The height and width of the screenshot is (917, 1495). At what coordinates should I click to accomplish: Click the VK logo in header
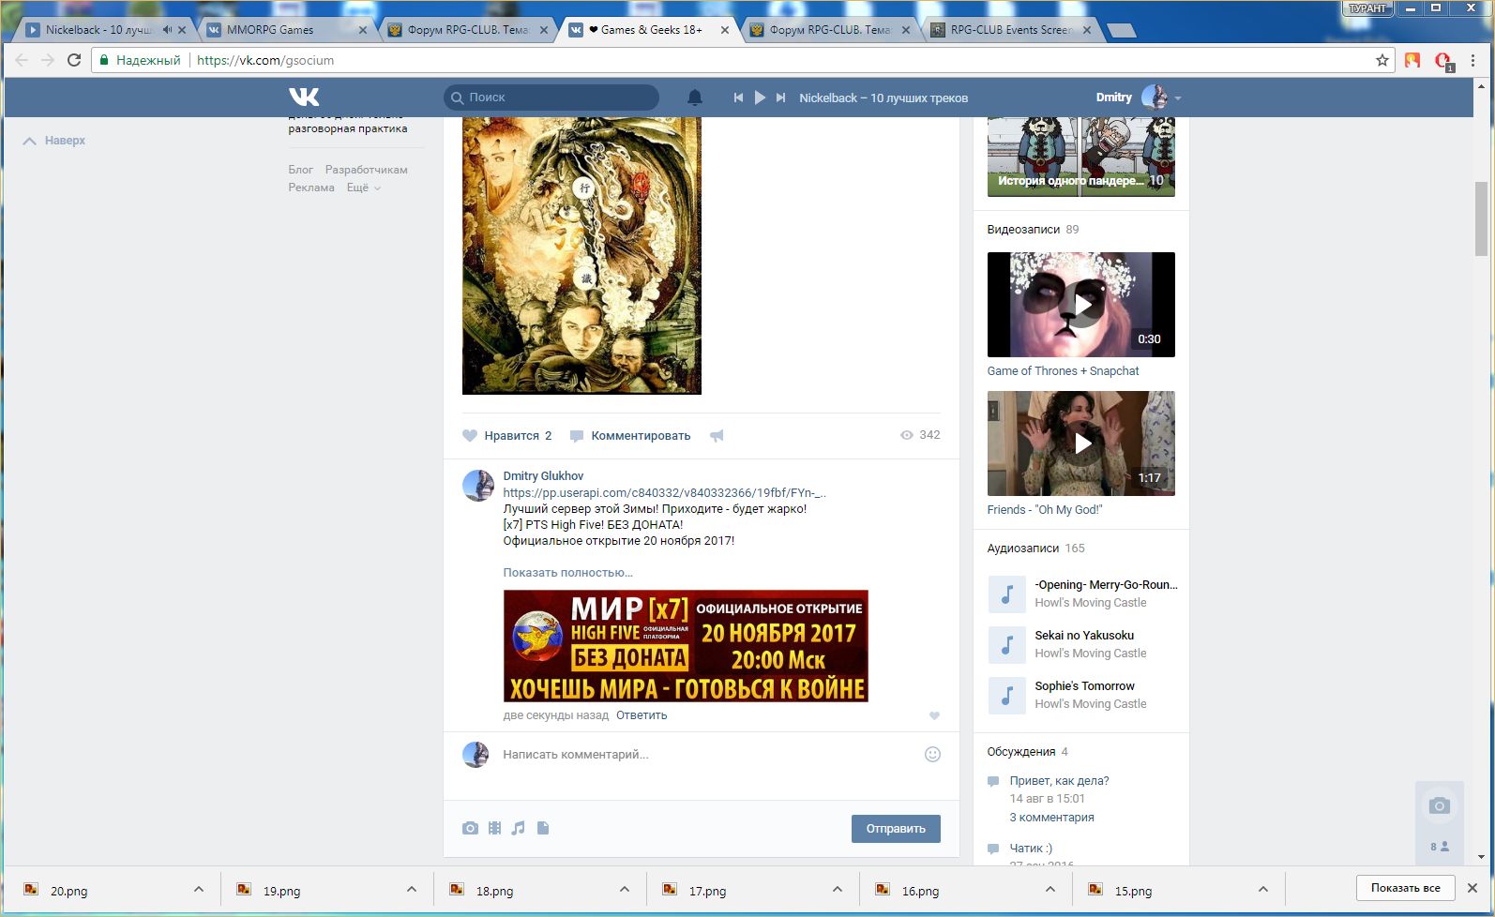pyautogui.click(x=304, y=97)
